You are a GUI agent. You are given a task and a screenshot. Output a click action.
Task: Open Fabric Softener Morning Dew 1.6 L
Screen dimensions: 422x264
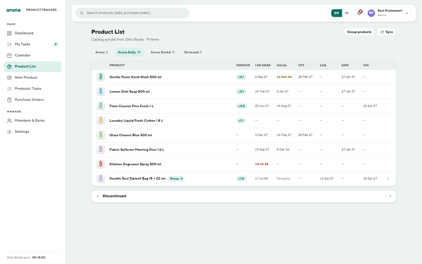tap(244, 150)
